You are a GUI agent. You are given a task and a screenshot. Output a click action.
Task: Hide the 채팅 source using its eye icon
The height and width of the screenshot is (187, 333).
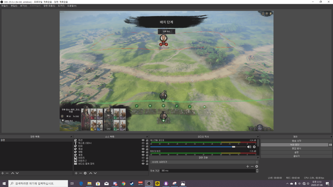point(143,152)
